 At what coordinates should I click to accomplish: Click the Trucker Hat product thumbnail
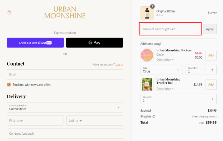(147, 84)
